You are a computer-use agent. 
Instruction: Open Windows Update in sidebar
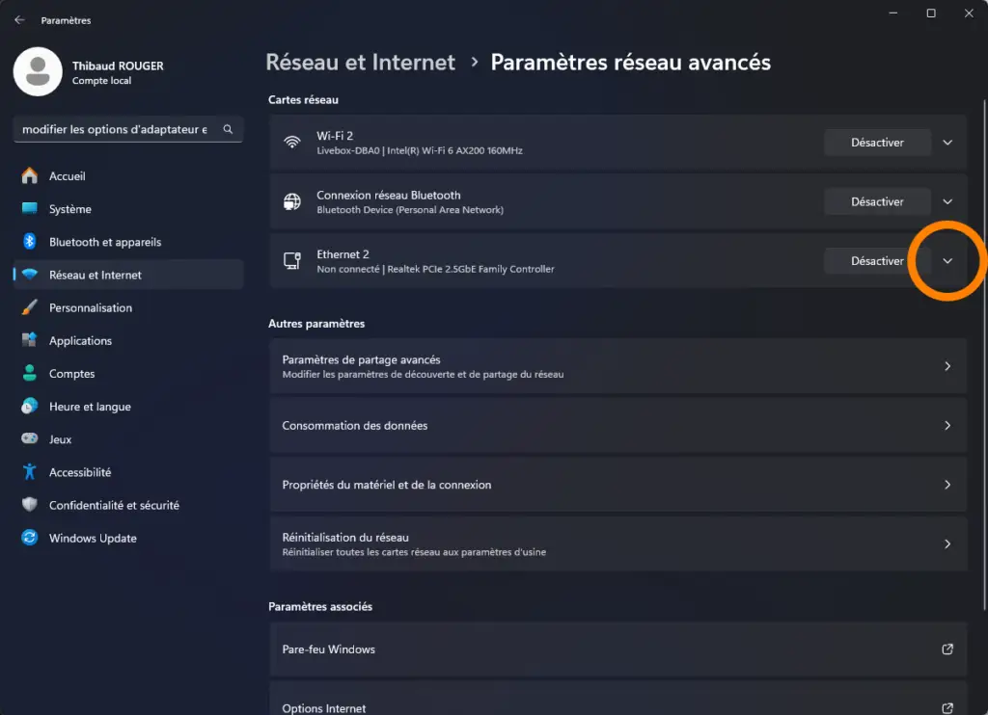(x=128, y=538)
